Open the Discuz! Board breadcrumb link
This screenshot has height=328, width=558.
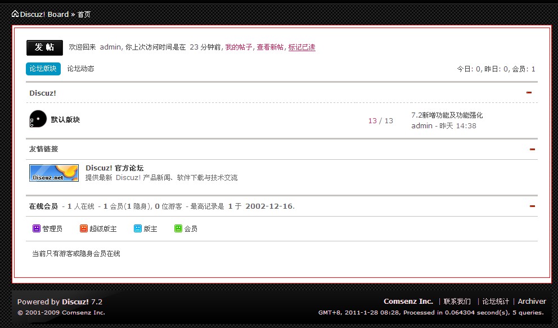point(44,14)
